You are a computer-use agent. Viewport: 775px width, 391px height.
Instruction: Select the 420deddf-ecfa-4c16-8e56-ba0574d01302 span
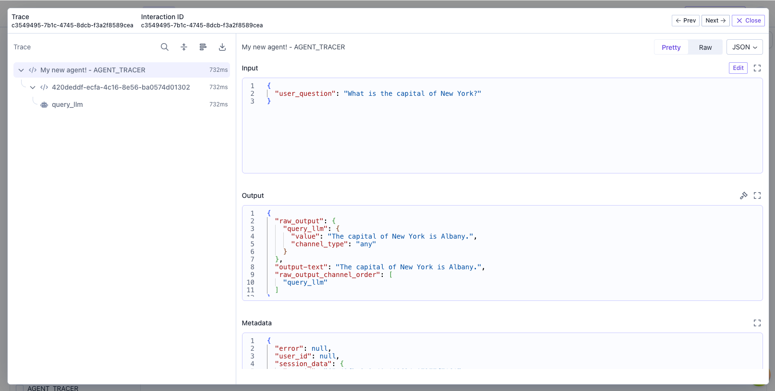tap(121, 87)
